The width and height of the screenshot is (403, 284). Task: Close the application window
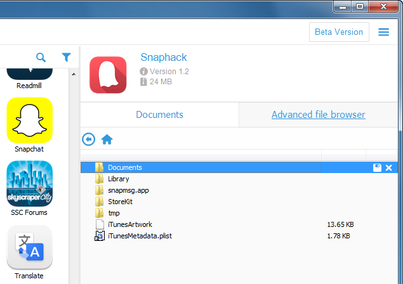click(x=383, y=6)
